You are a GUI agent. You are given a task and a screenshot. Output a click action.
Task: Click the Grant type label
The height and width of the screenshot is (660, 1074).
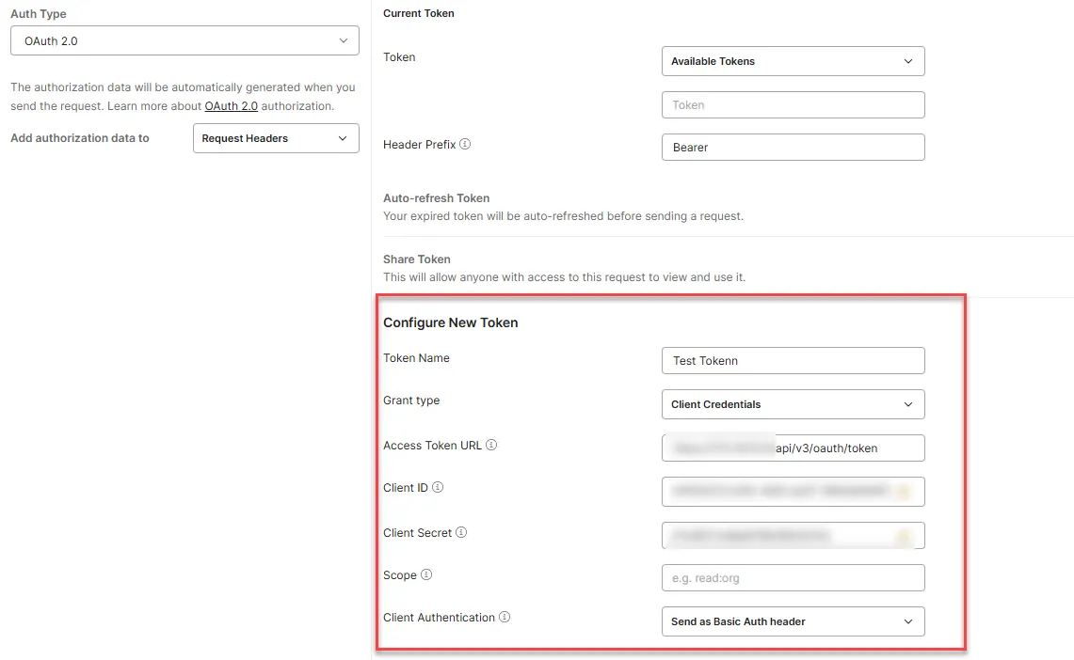411,401
